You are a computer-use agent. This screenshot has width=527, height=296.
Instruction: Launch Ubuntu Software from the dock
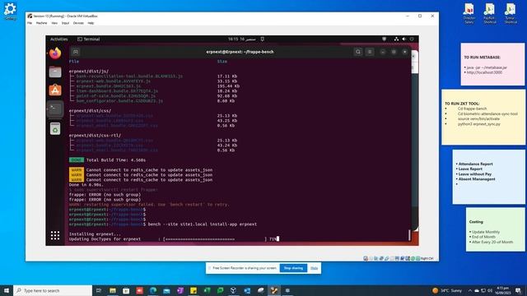55,90
